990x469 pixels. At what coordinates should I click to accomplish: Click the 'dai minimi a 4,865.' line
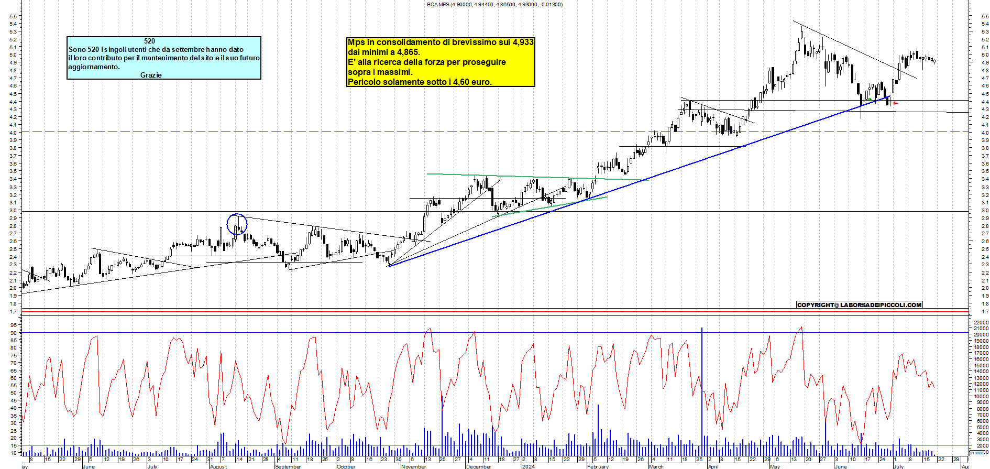pyautogui.click(x=384, y=52)
